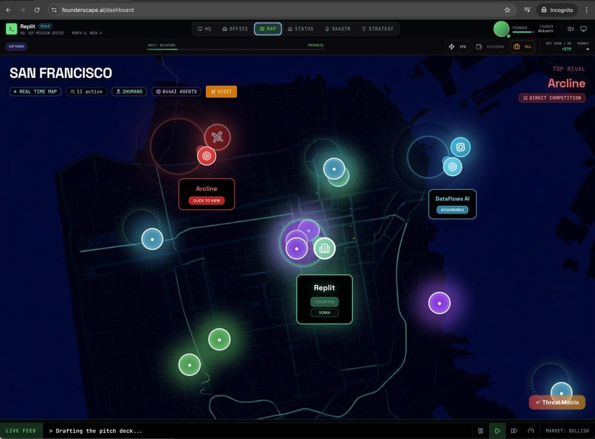The height and width of the screenshot is (439, 595).
Task: Click the front purple marker at HQ cluster
Action: point(296,249)
